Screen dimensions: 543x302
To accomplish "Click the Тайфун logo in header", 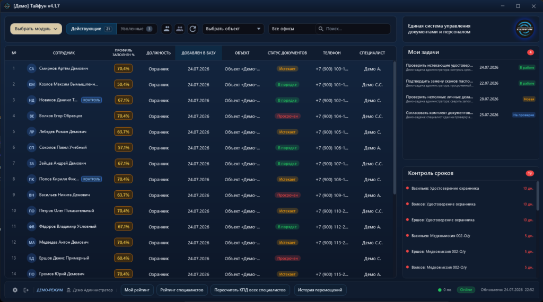I will 524,29.
